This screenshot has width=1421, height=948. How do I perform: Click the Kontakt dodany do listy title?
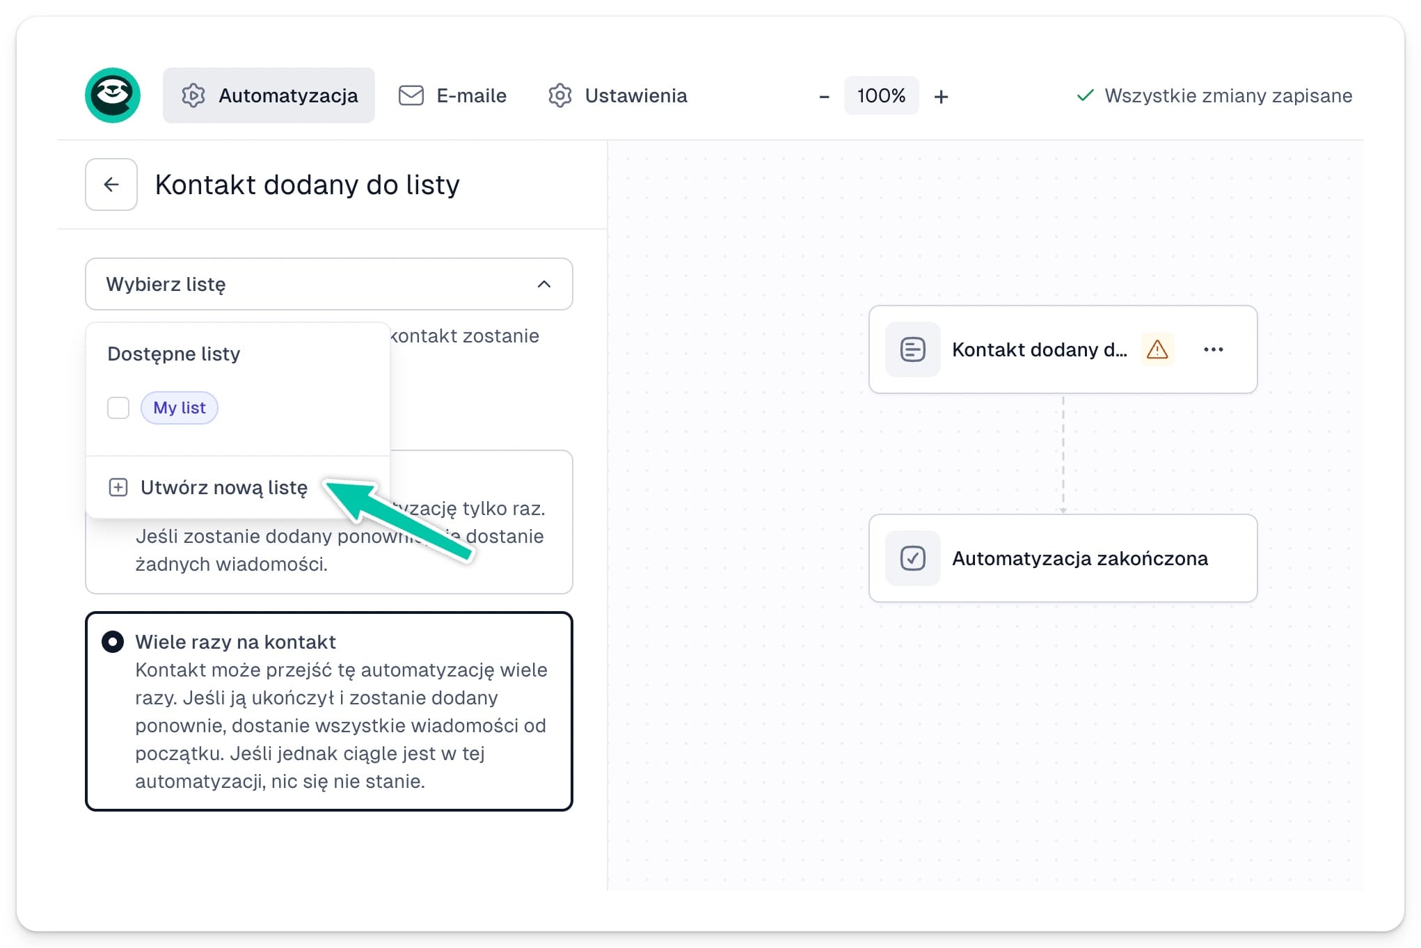point(307,184)
